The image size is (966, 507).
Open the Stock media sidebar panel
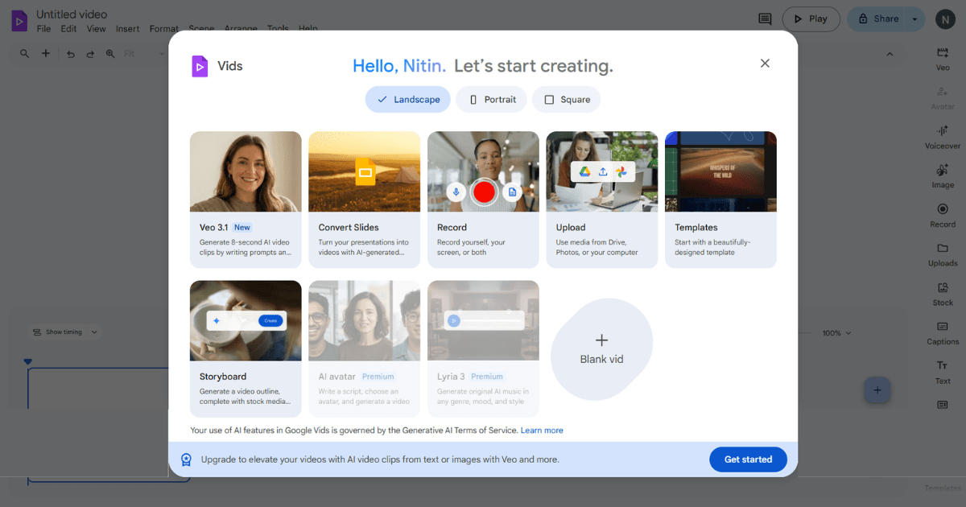pos(942,292)
